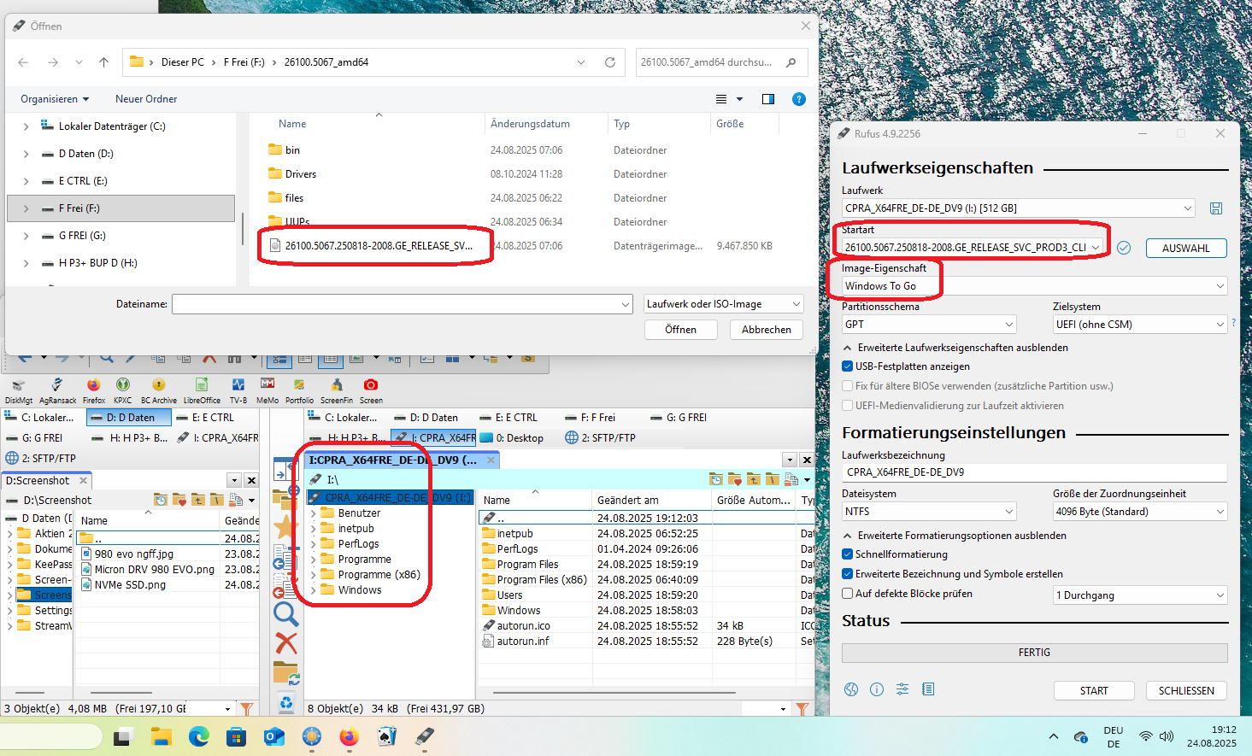The width and height of the screenshot is (1252, 756).
Task: Click the Rufus save-drive-image disk icon
Action: (1216, 208)
